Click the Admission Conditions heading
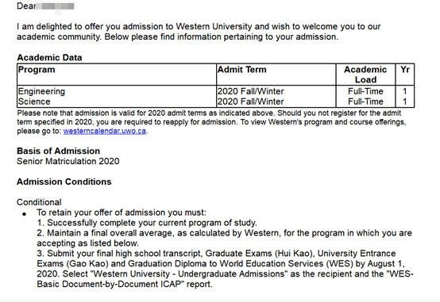Viewport: 440px width, 302px height. 64,182
